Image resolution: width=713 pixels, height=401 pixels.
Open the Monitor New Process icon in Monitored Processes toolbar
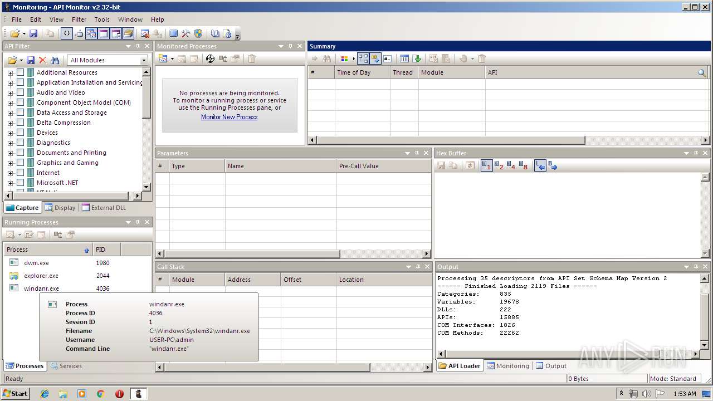[x=163, y=58]
